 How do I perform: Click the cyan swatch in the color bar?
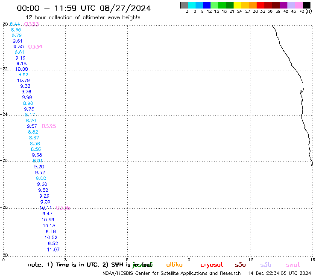coord(191,5)
